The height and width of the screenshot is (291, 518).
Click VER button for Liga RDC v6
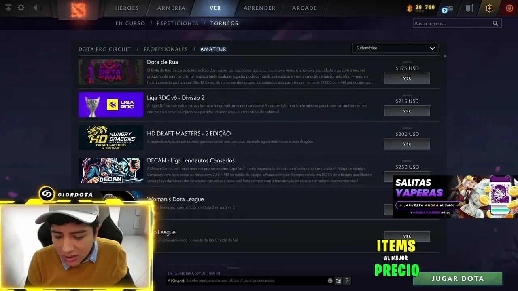click(407, 111)
